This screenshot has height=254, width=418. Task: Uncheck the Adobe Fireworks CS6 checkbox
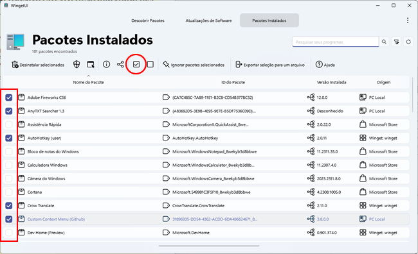coord(9,97)
